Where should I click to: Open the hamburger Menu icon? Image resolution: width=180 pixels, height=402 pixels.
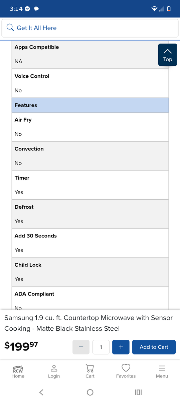[x=162, y=368]
